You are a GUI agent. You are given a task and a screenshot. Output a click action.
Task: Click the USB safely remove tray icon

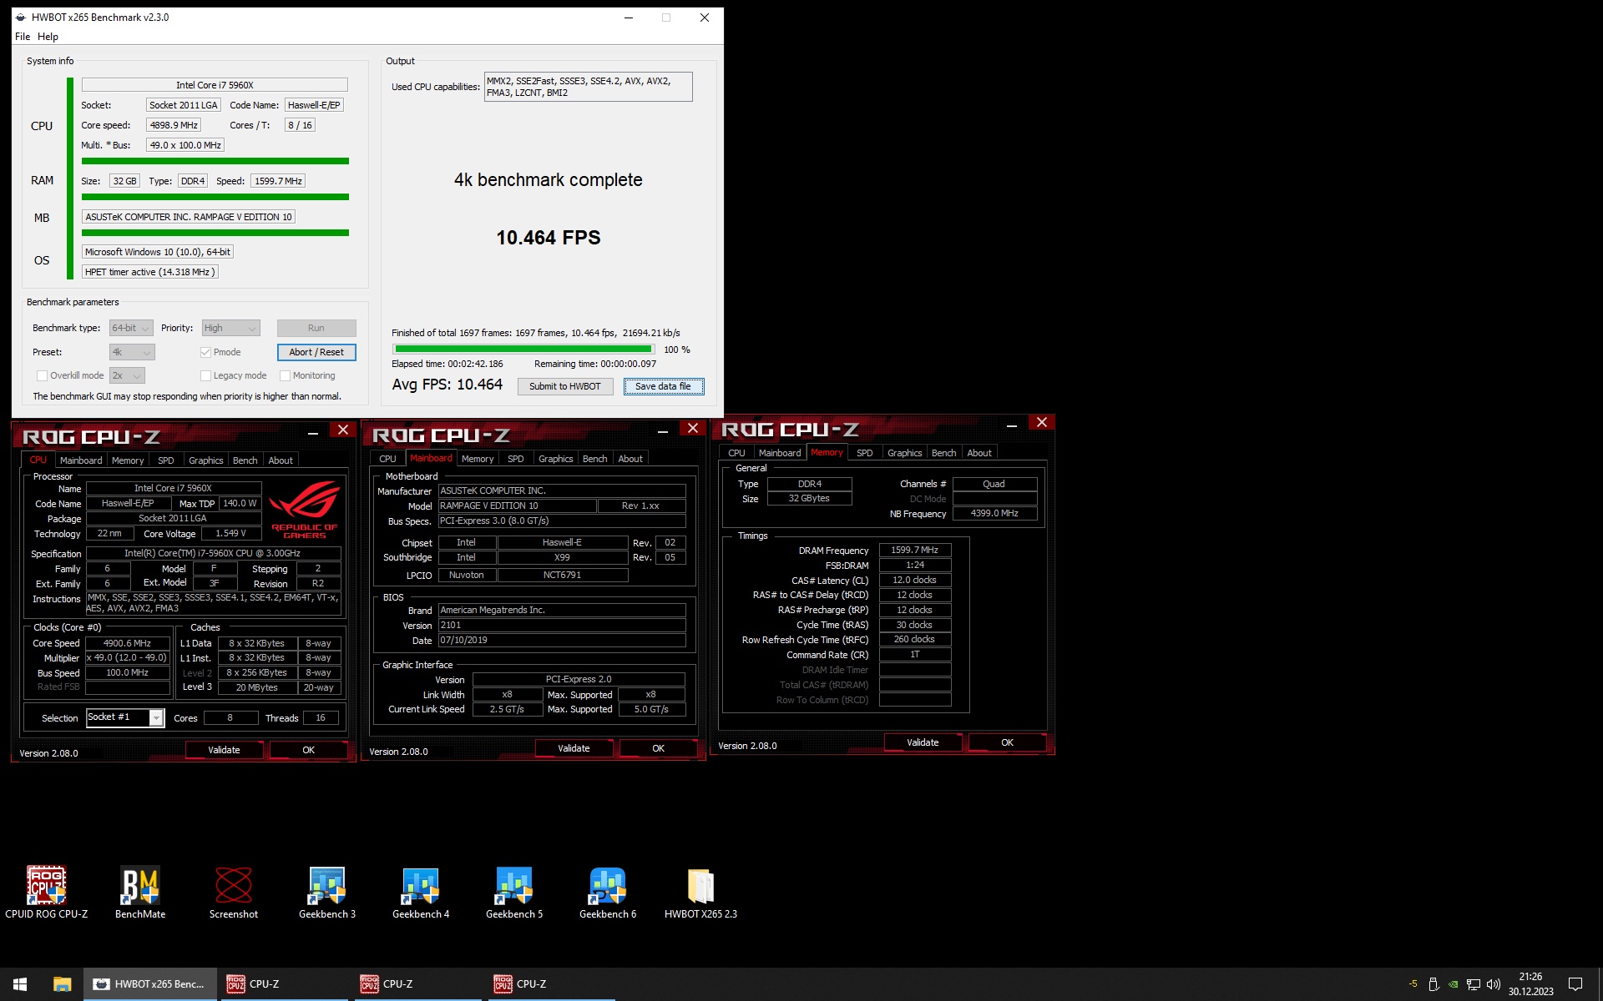1434,984
